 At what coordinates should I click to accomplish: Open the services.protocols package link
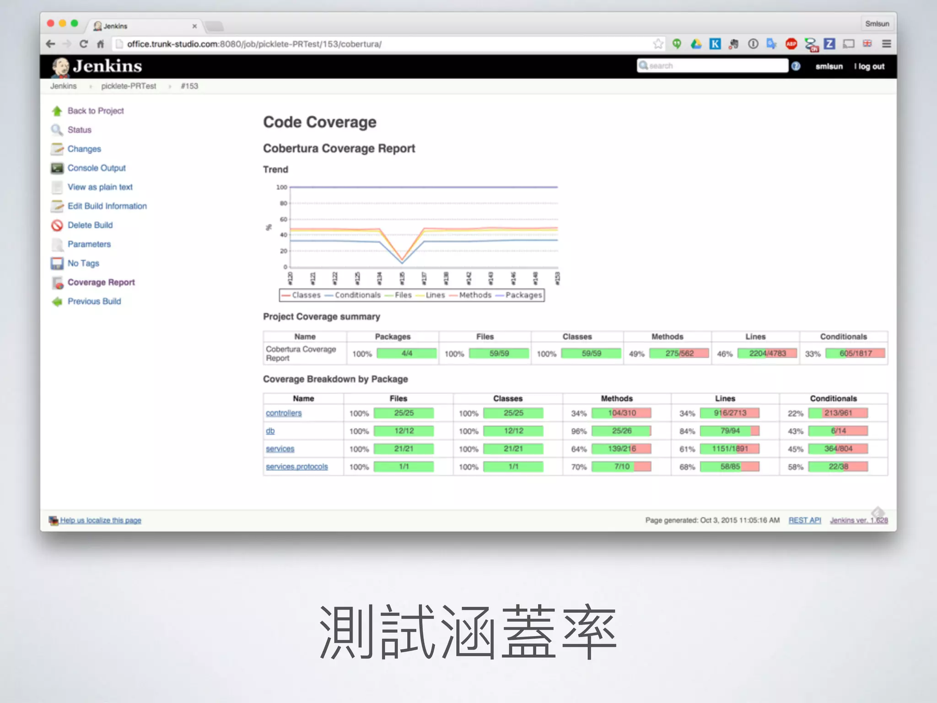[x=297, y=467]
